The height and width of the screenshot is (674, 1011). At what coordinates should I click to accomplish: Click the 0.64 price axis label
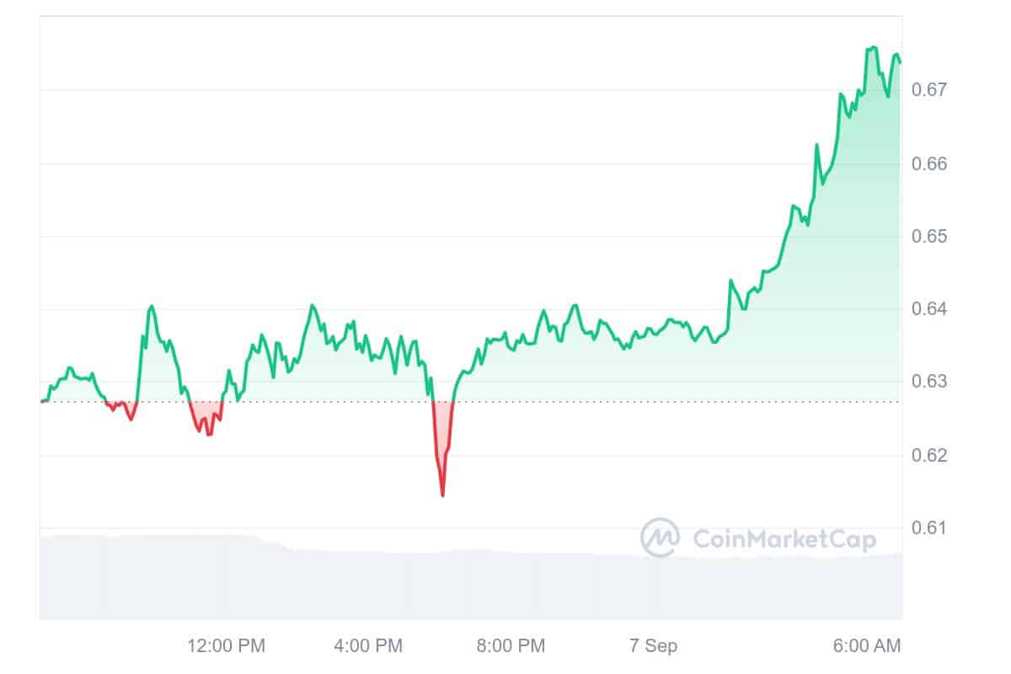coord(931,309)
